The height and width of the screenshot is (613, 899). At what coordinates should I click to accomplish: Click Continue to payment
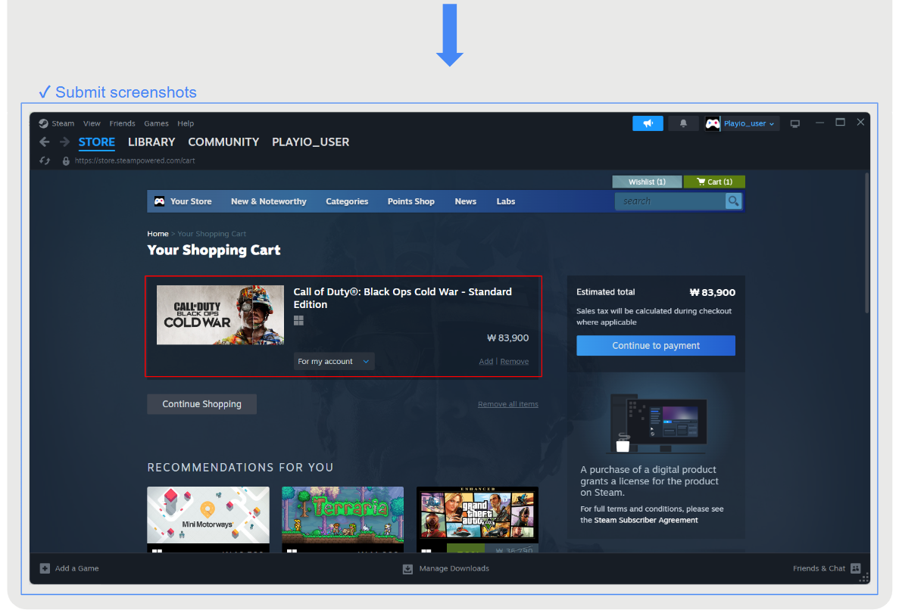[656, 345]
